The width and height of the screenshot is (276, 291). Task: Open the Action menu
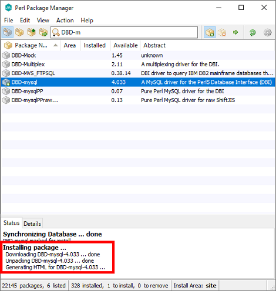point(65,21)
